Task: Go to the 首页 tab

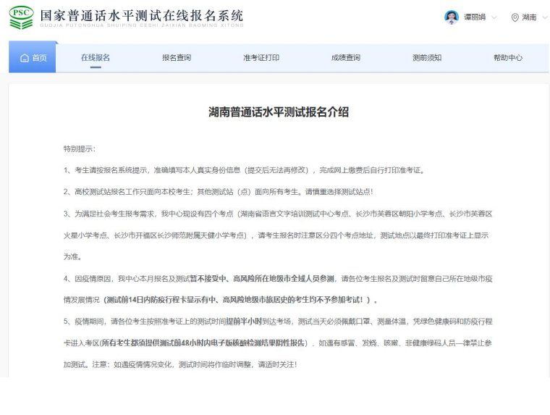Action: click(33, 57)
